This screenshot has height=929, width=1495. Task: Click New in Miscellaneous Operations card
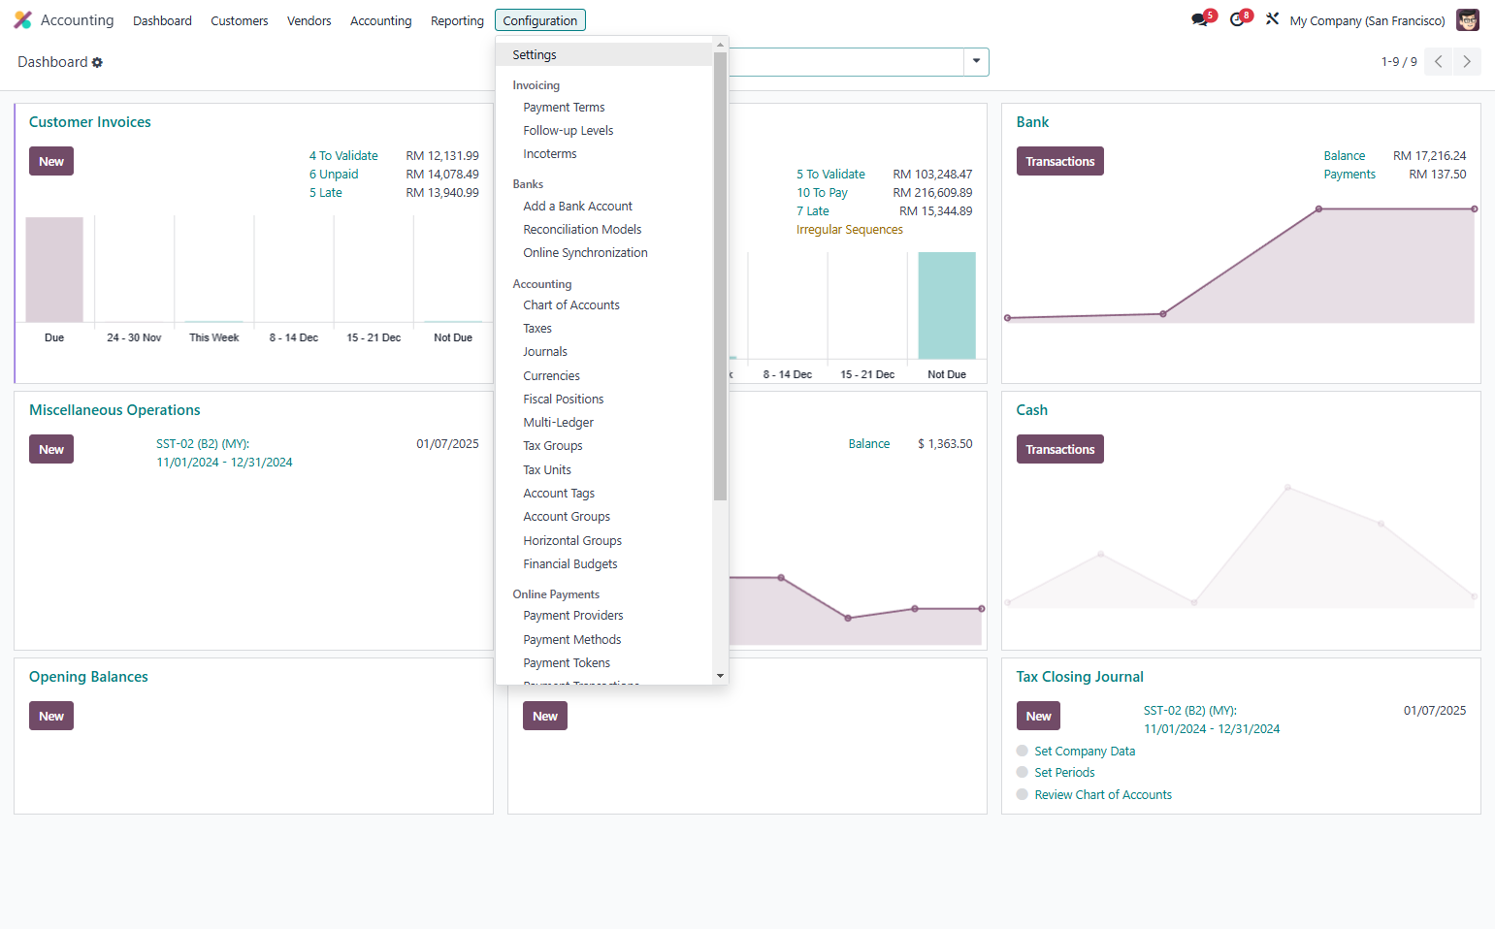[51, 449]
